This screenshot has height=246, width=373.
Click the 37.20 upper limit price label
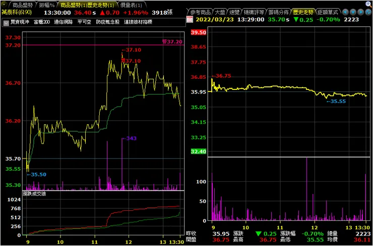(x=172, y=42)
